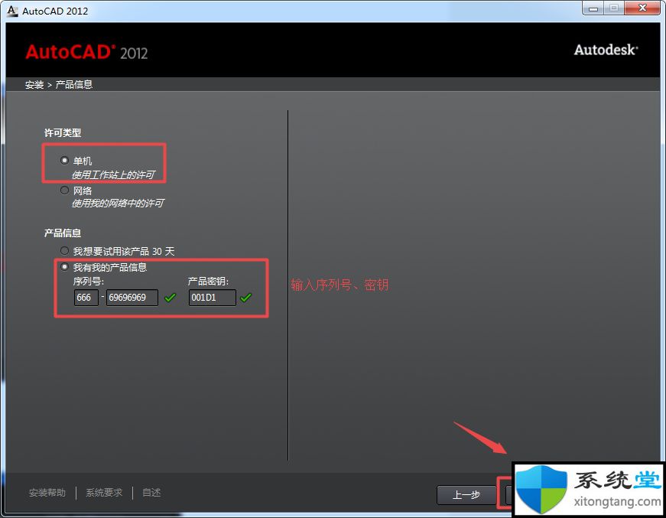Open the 自述 readme link

click(151, 493)
